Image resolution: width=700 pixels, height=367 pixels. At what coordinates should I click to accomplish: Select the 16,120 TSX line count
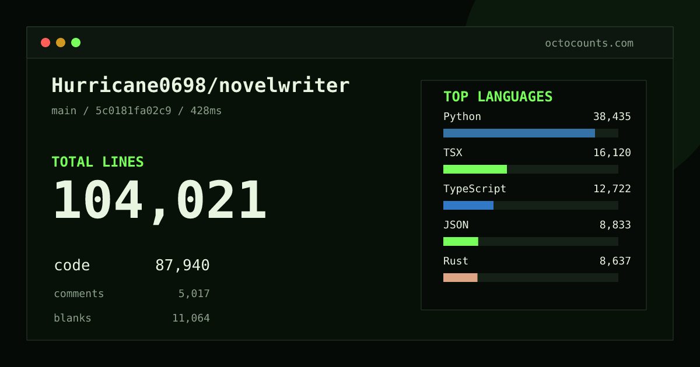(x=612, y=153)
